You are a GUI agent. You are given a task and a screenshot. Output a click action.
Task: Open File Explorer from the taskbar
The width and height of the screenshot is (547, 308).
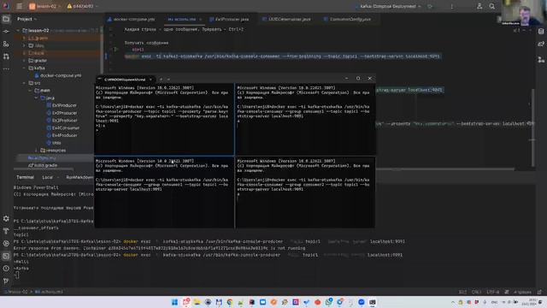(x=197, y=302)
